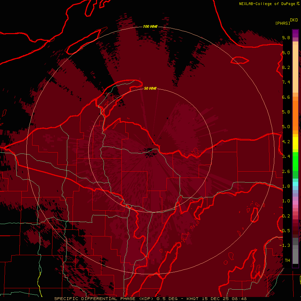The width and height of the screenshot is (301, 301).
Task: Click the radar site at the rings' center
Action: 150,150
